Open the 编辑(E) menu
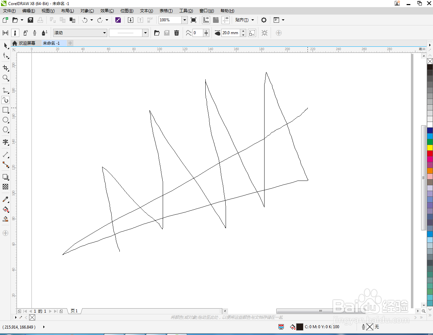This screenshot has width=433, height=335. click(29, 11)
